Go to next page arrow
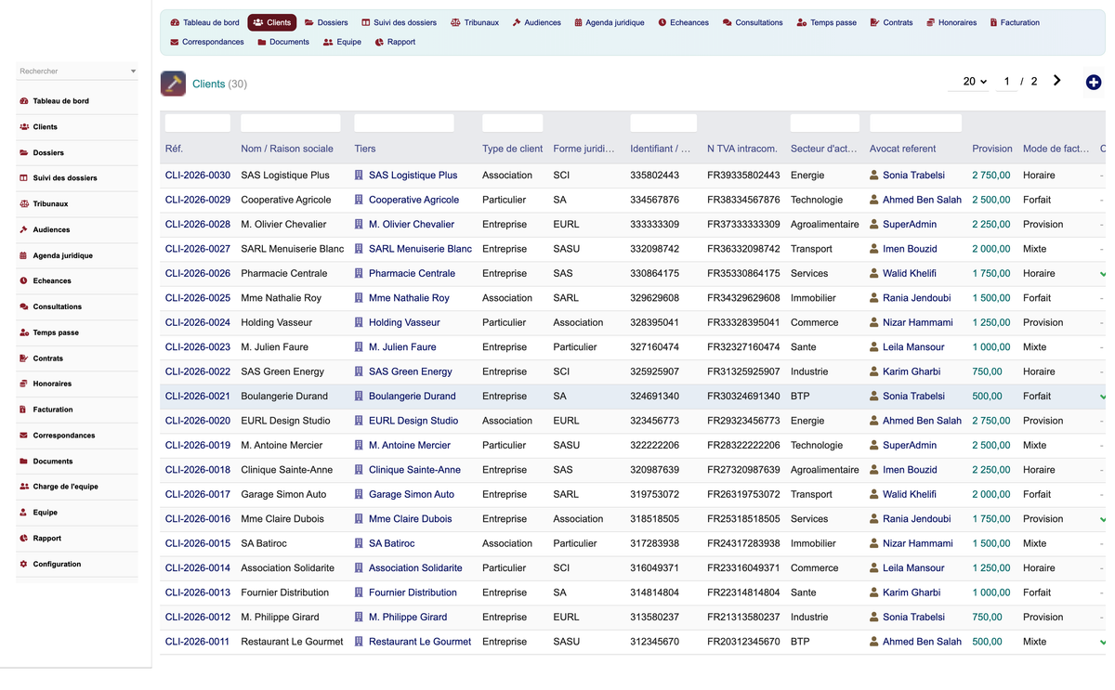Viewport: 1115px width, 690px height. pyautogui.click(x=1056, y=81)
